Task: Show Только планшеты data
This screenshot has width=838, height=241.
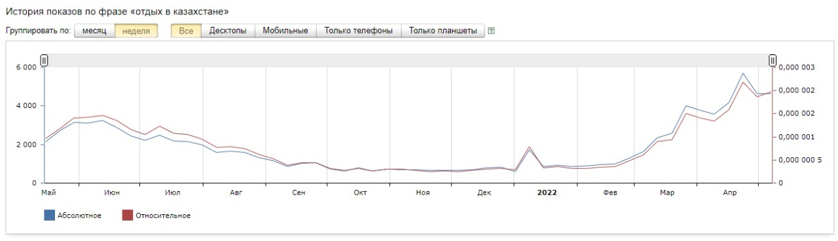Action: point(443,31)
